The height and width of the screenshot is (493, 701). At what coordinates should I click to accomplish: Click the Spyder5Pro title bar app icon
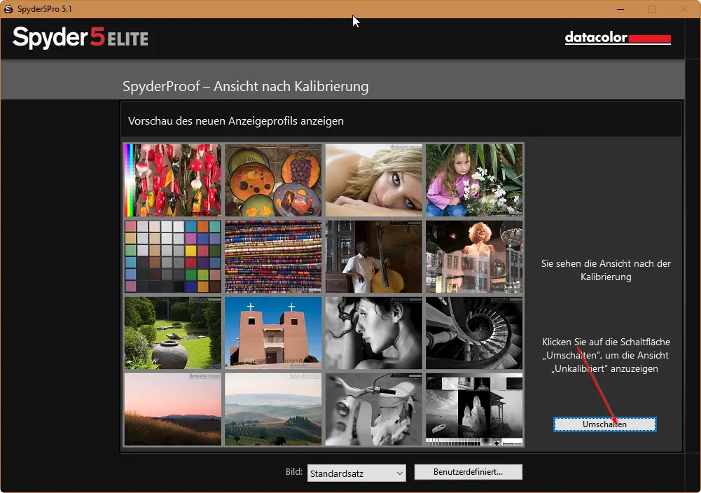pos(8,9)
